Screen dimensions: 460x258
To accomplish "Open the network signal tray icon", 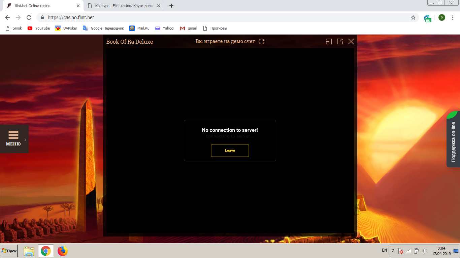I will click(x=408, y=251).
